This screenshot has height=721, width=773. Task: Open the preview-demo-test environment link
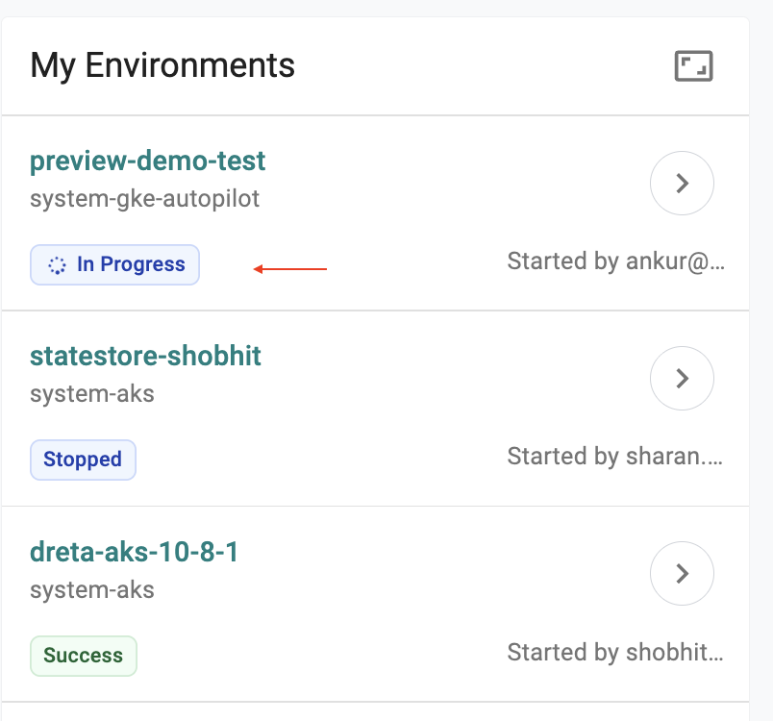148,161
